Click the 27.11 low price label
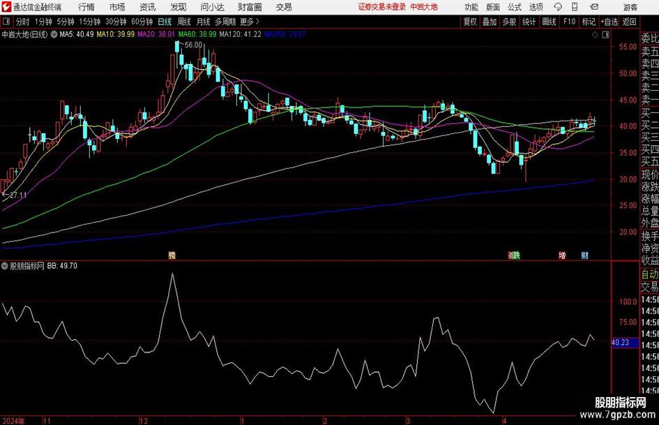 pyautogui.click(x=18, y=195)
